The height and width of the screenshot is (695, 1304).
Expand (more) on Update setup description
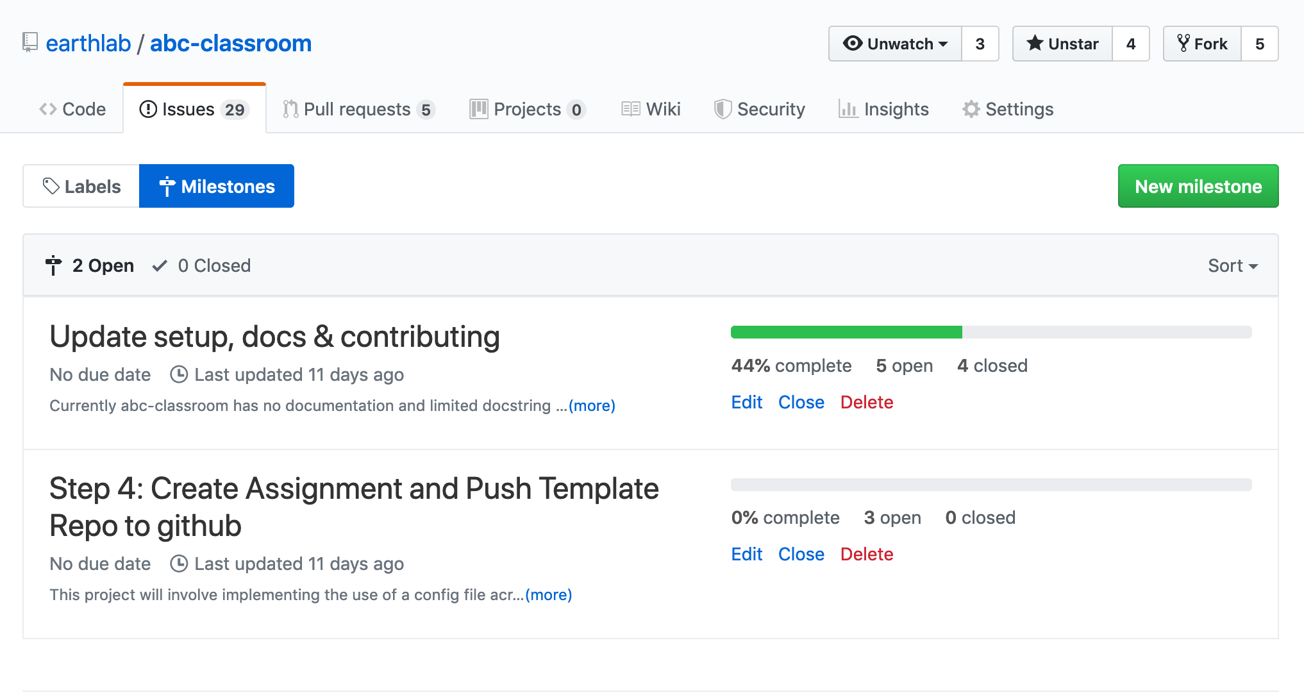pos(592,406)
